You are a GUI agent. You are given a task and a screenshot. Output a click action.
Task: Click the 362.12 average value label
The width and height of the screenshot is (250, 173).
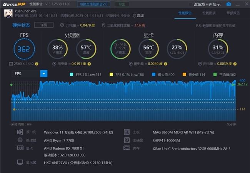[x=242, y=84]
